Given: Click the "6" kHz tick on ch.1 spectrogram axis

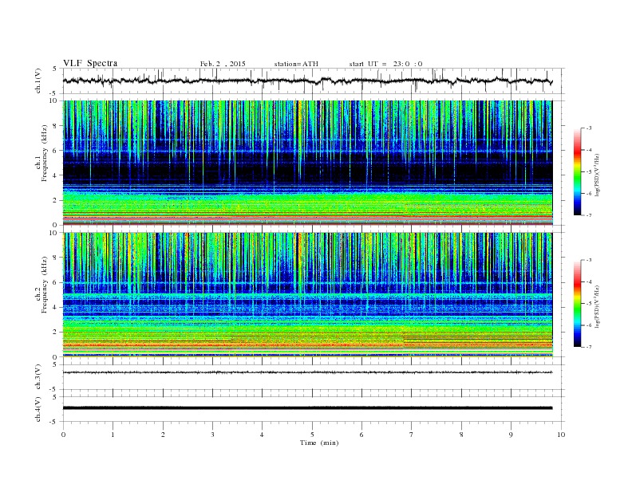Looking at the screenshot, I should (x=55, y=151).
